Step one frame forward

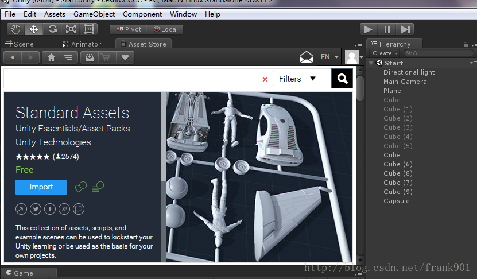pos(405,29)
